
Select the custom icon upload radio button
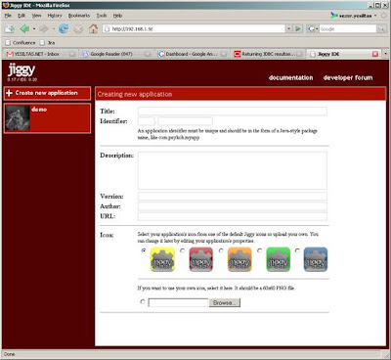[143, 301]
